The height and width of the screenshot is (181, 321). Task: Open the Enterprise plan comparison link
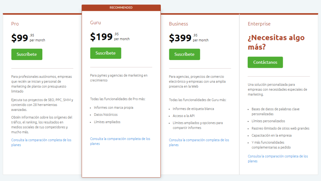tap(277, 158)
